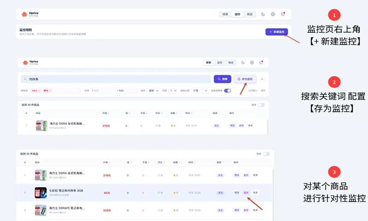Viewport: 368px width, 221px height.
Task: Select 搜索 tab in search-page header
Action: coord(208,63)
